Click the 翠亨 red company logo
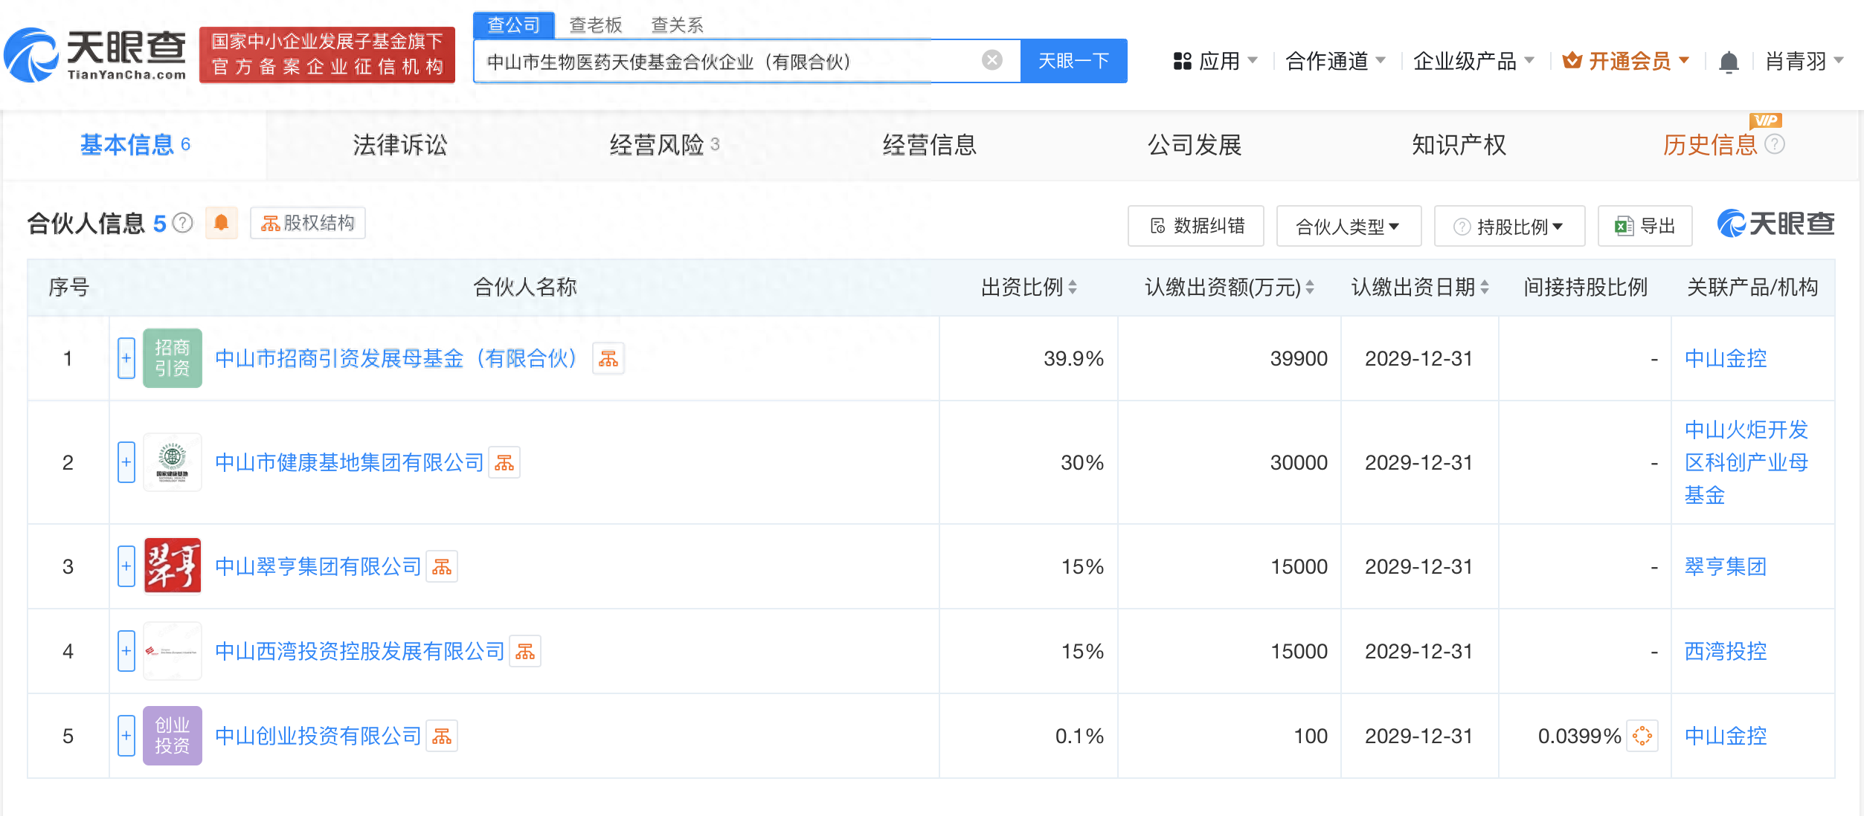The width and height of the screenshot is (1864, 816). (173, 566)
